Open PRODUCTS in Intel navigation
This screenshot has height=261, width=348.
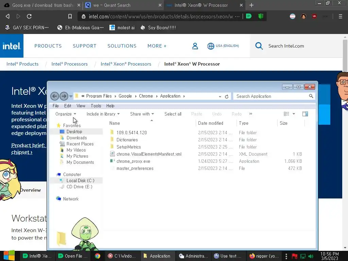(48, 46)
